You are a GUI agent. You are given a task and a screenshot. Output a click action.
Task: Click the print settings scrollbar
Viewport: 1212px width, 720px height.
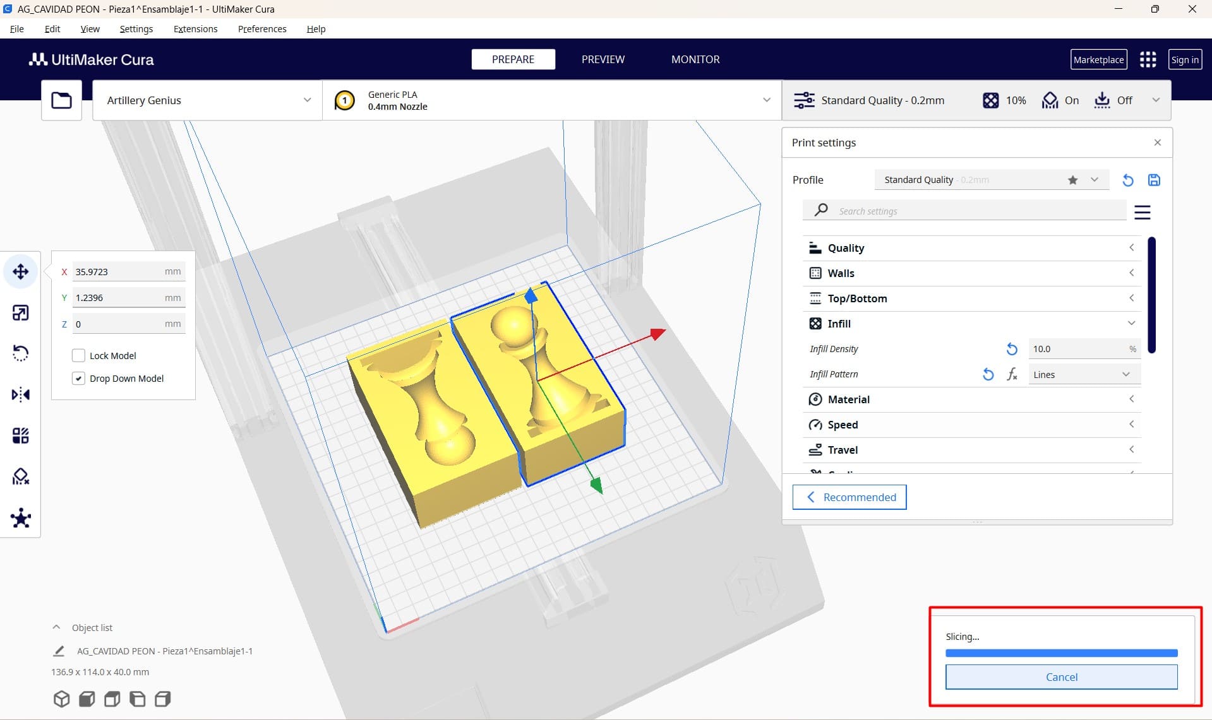point(1151,295)
